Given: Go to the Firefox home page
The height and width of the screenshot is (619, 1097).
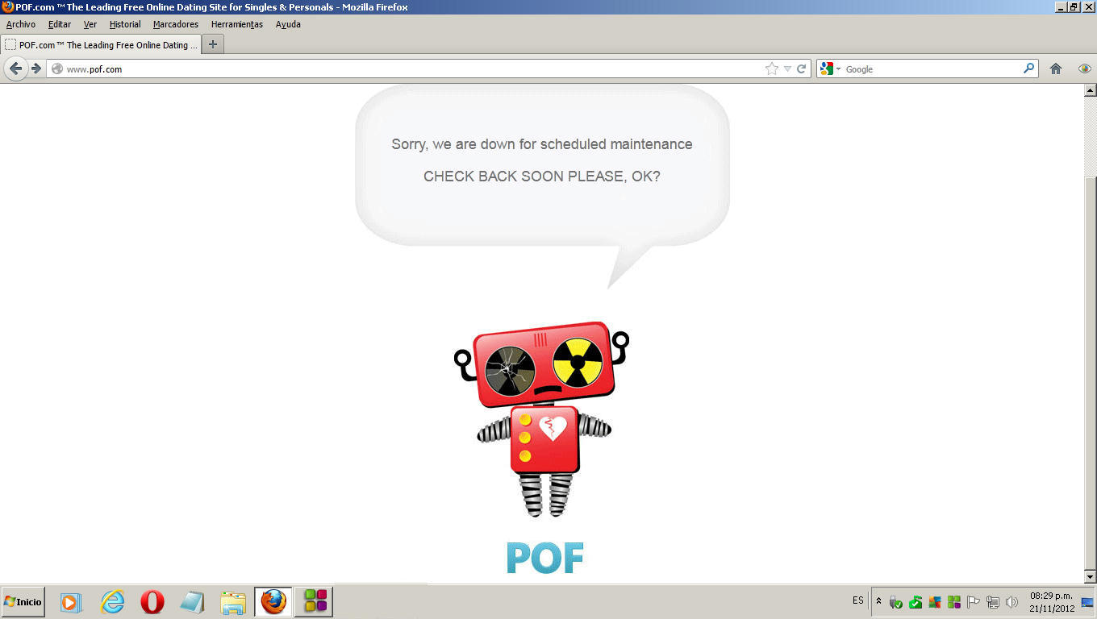Looking at the screenshot, I should [x=1056, y=69].
